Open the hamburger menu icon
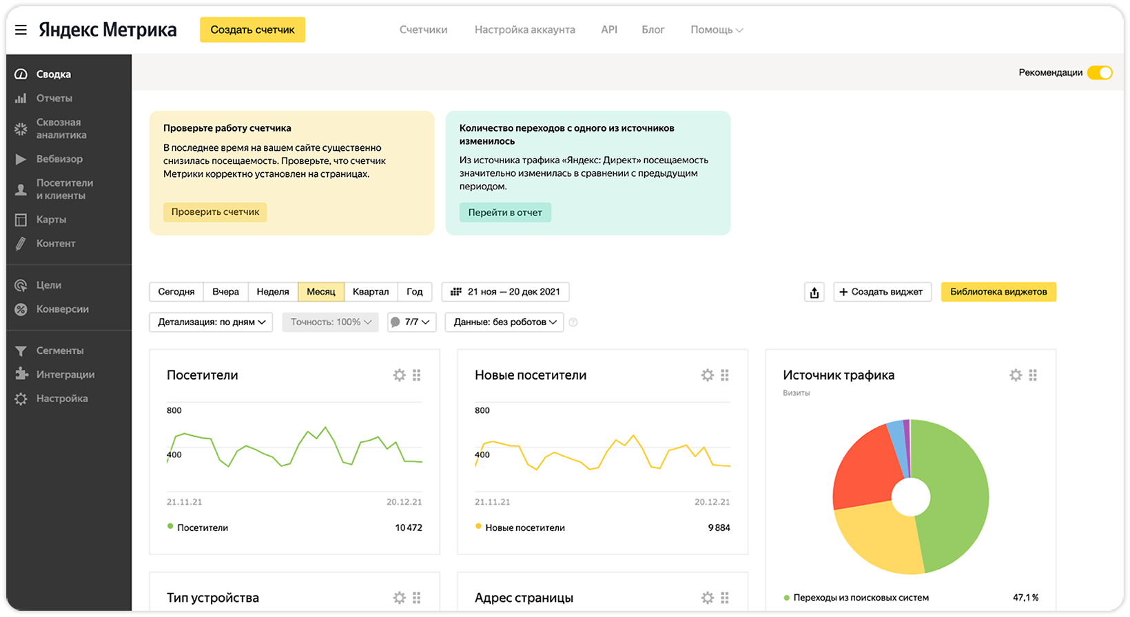Viewport: 1130px width, 617px height. click(x=21, y=30)
